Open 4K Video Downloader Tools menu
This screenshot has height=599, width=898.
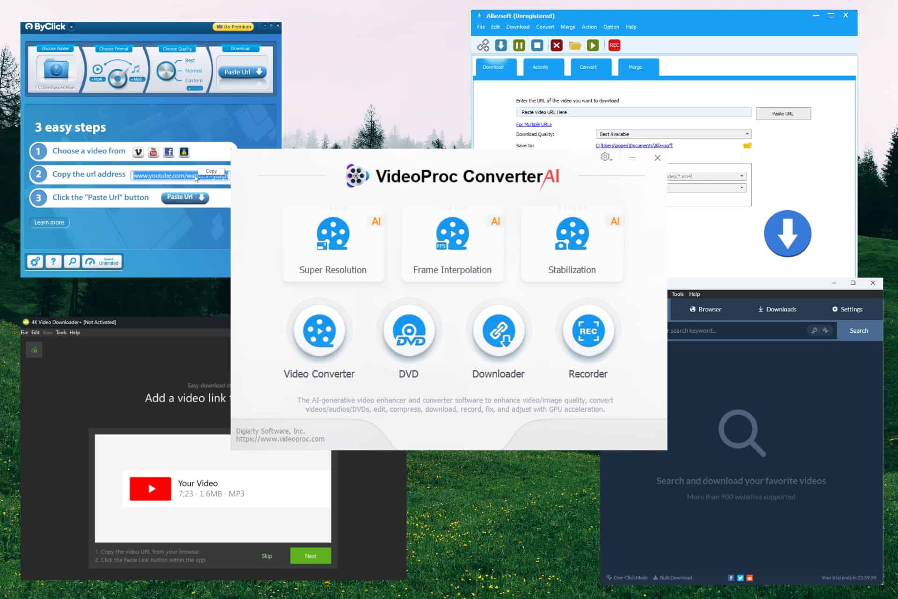[61, 333]
